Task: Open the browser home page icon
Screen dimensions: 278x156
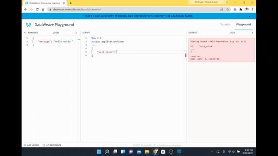Action: (43, 10)
